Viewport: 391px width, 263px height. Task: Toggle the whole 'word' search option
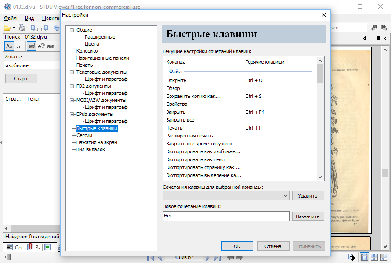pyautogui.click(x=31, y=46)
